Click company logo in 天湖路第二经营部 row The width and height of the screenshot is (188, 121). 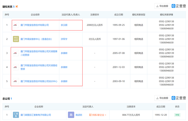(x=16, y=53)
